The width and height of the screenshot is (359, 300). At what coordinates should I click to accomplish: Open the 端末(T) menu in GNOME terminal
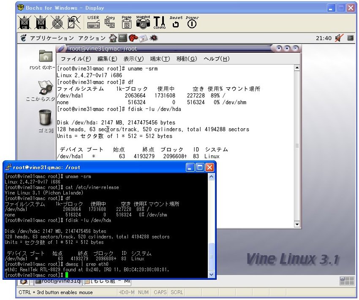coord(160,59)
